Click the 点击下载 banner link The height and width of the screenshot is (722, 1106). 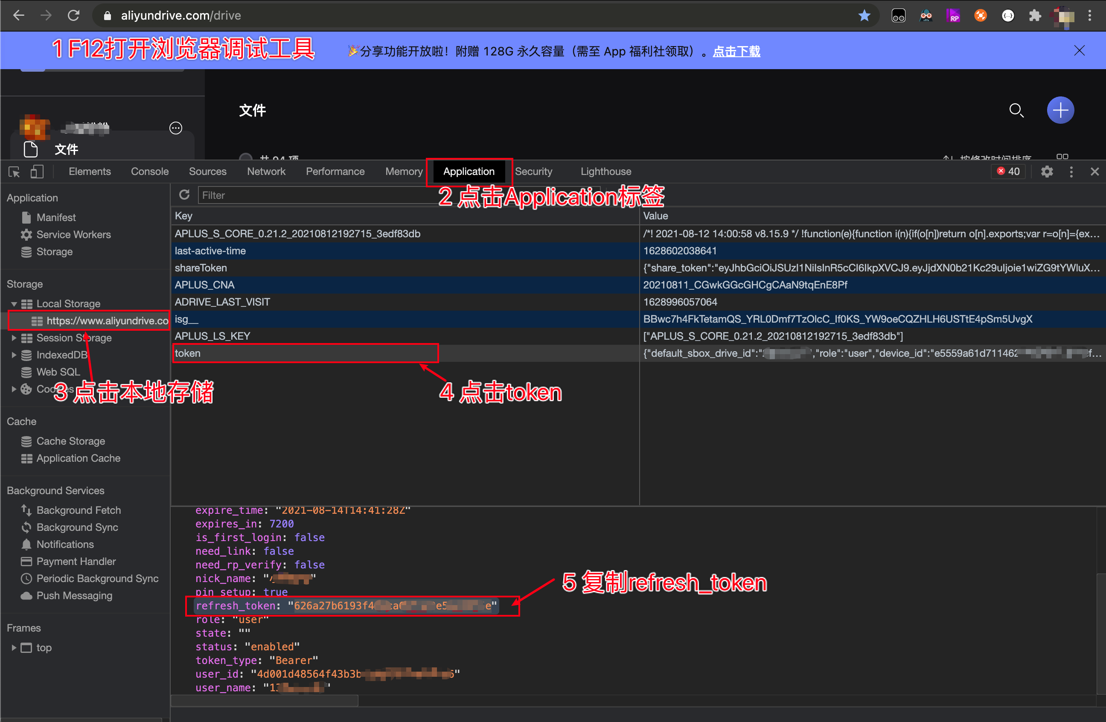(736, 51)
